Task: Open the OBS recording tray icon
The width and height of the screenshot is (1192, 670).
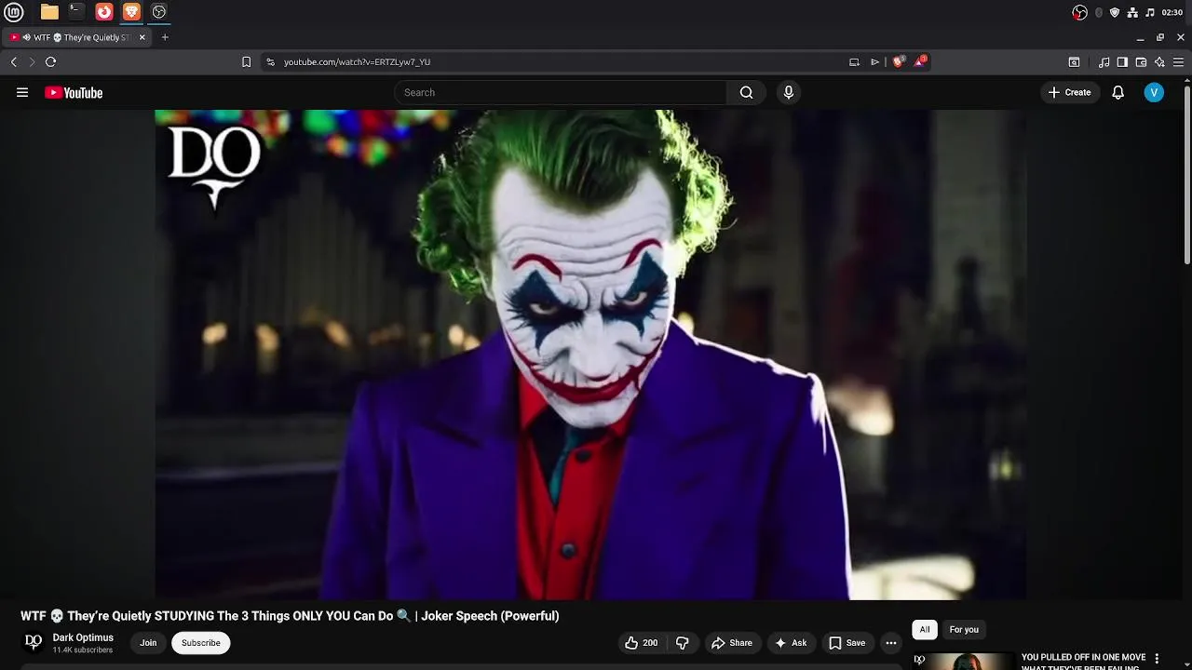Action: [1079, 12]
